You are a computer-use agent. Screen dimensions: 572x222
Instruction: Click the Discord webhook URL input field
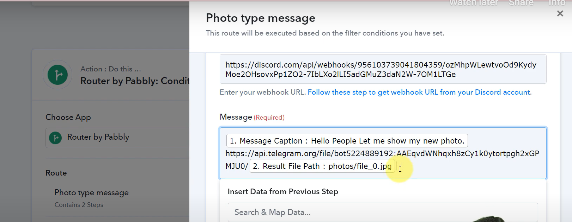coord(383,69)
